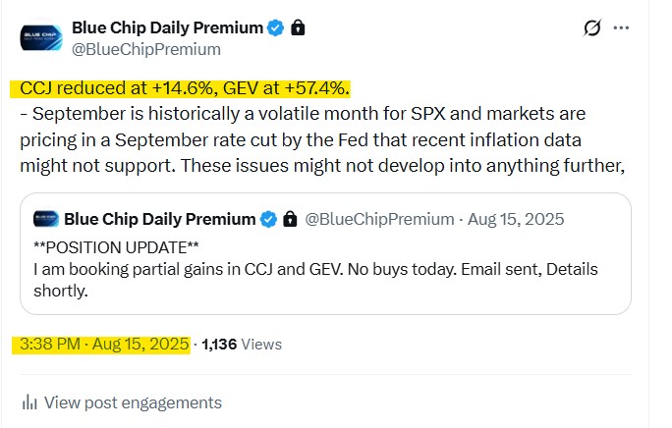Screen dimensions: 672x428
Task: Open the Blue Chip Daily Premium display name
Action: point(167,27)
